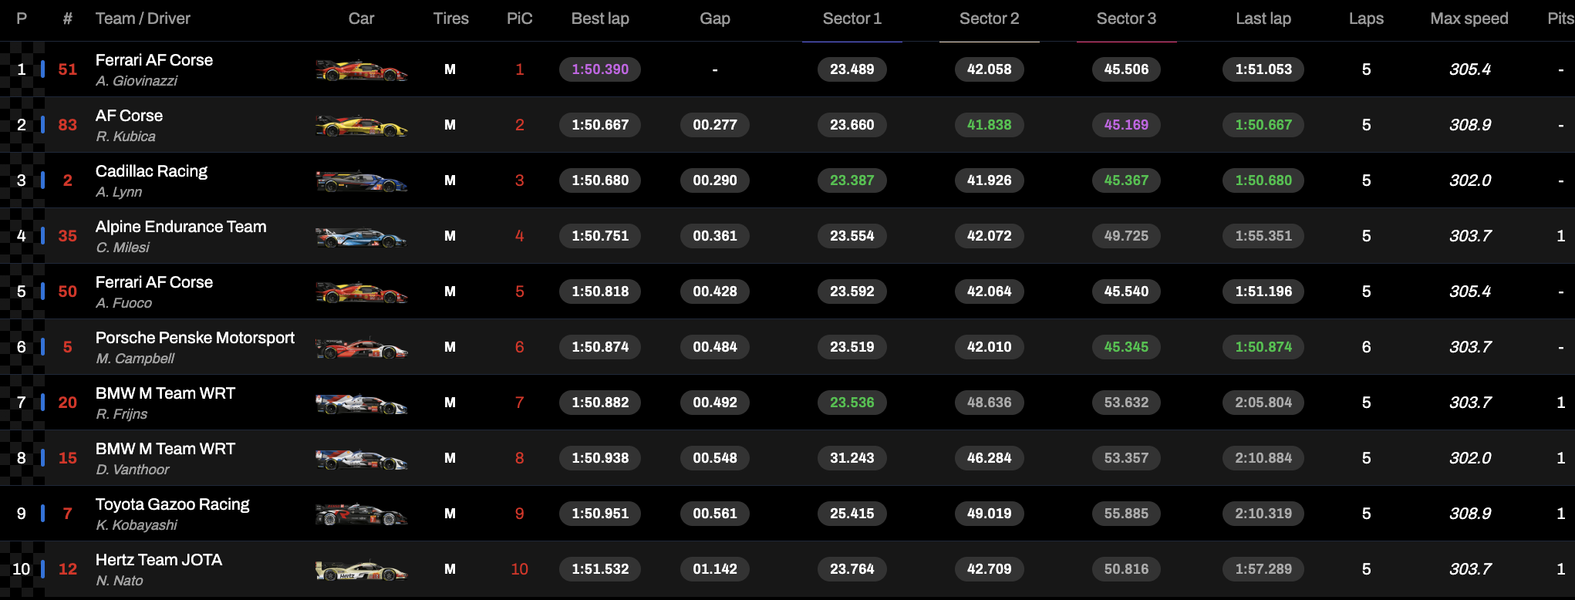Click the yellow #83 AF Corse car image
1575x600 pixels.
362,126
